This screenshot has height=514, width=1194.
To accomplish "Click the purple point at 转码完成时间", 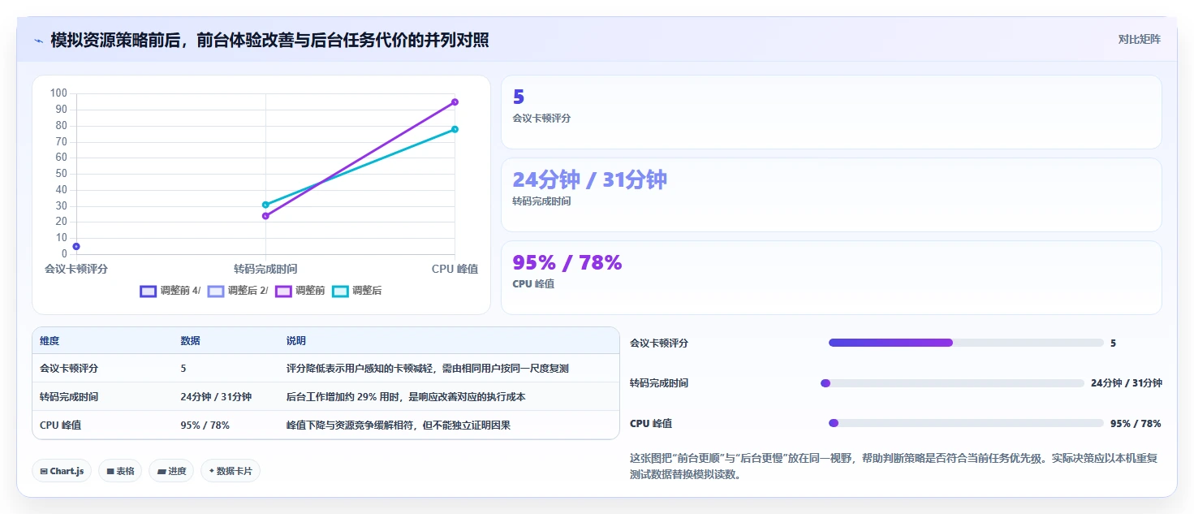I will [265, 216].
